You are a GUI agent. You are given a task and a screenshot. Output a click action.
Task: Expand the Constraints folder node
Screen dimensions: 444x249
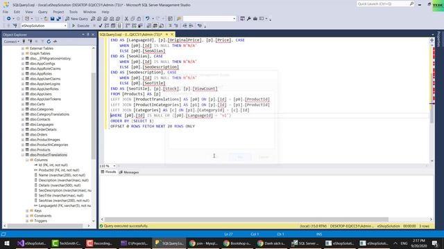click(x=27, y=216)
